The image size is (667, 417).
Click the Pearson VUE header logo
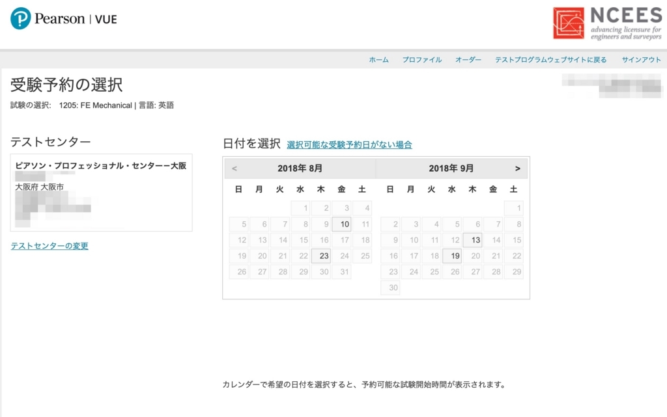click(x=63, y=18)
